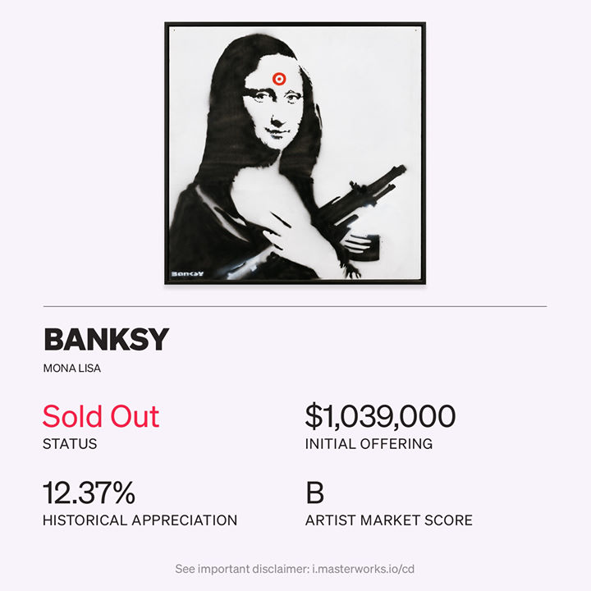The image size is (591, 591).
Task: Click the 12.37% appreciation figure
Action: [89, 492]
